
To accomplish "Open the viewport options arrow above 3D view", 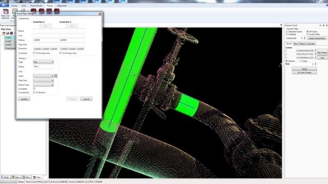I will click(281, 25).
